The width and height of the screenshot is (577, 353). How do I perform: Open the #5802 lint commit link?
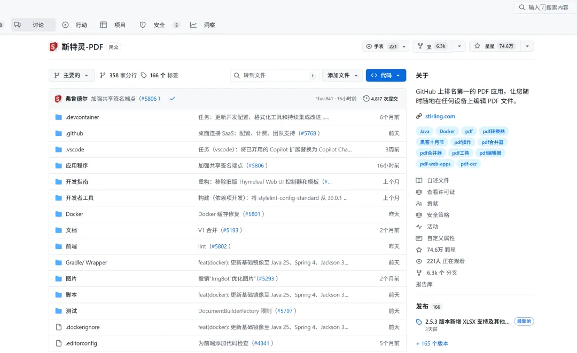(220, 246)
